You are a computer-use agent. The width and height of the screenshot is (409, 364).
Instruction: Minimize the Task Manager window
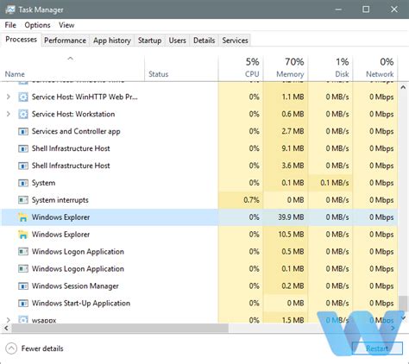pos(338,9)
